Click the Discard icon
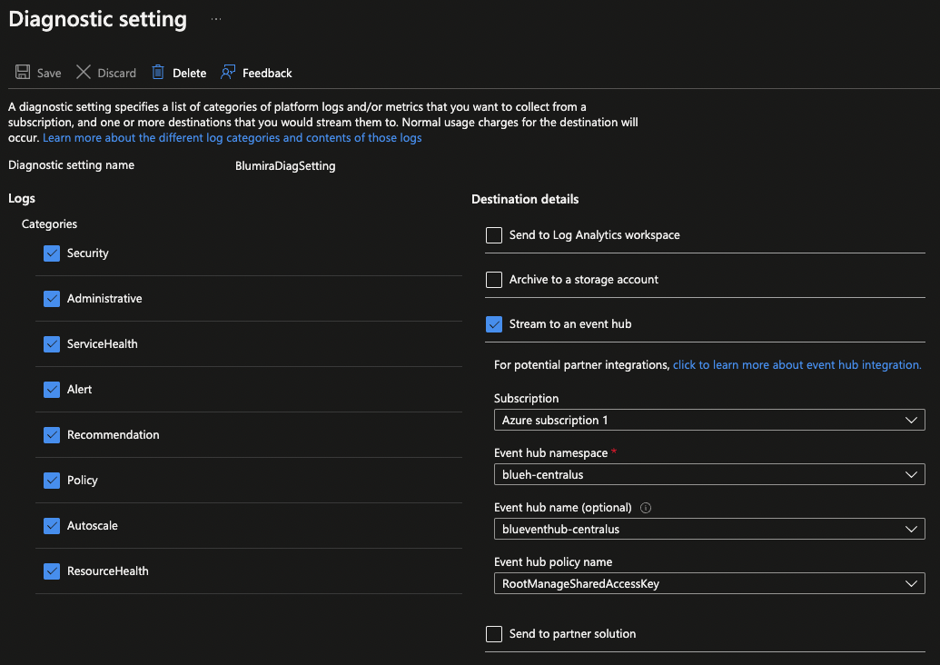 coord(83,72)
